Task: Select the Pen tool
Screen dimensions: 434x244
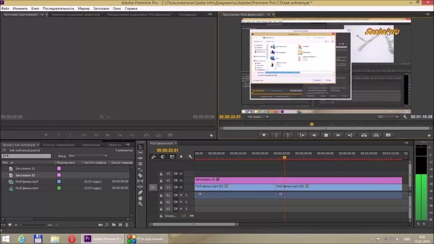Action: [140, 192]
